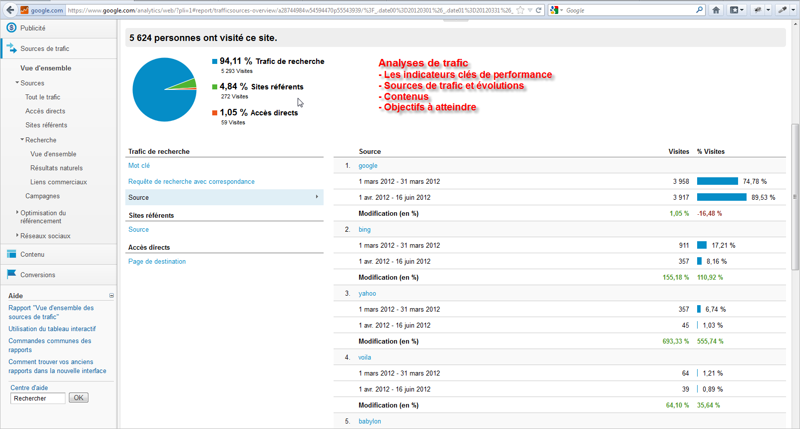800x429 pixels.
Task: Click the address bar URL
Action: (x=291, y=10)
